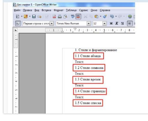
Task: Select the format paintbrush icon
Action: (105, 16)
